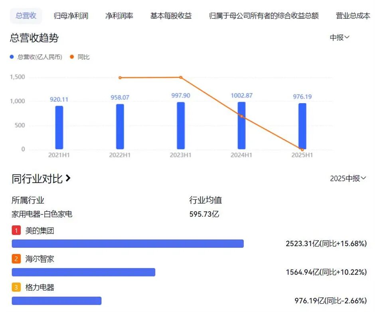The image size is (375, 312).
Task: Open the 海尔智家 company entry
Action: (40, 259)
